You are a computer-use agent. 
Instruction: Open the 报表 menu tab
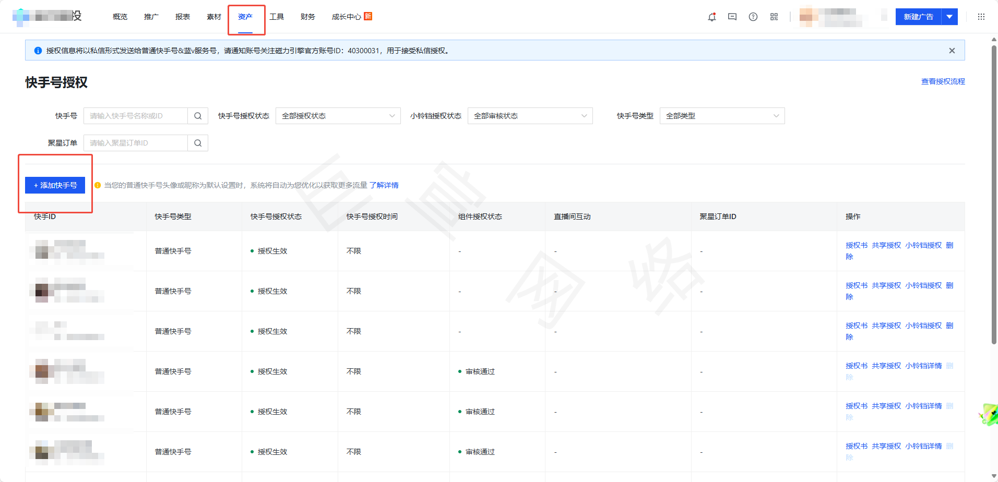click(183, 17)
